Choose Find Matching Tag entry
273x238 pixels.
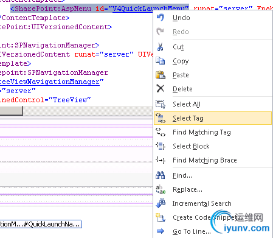(x=213, y=132)
